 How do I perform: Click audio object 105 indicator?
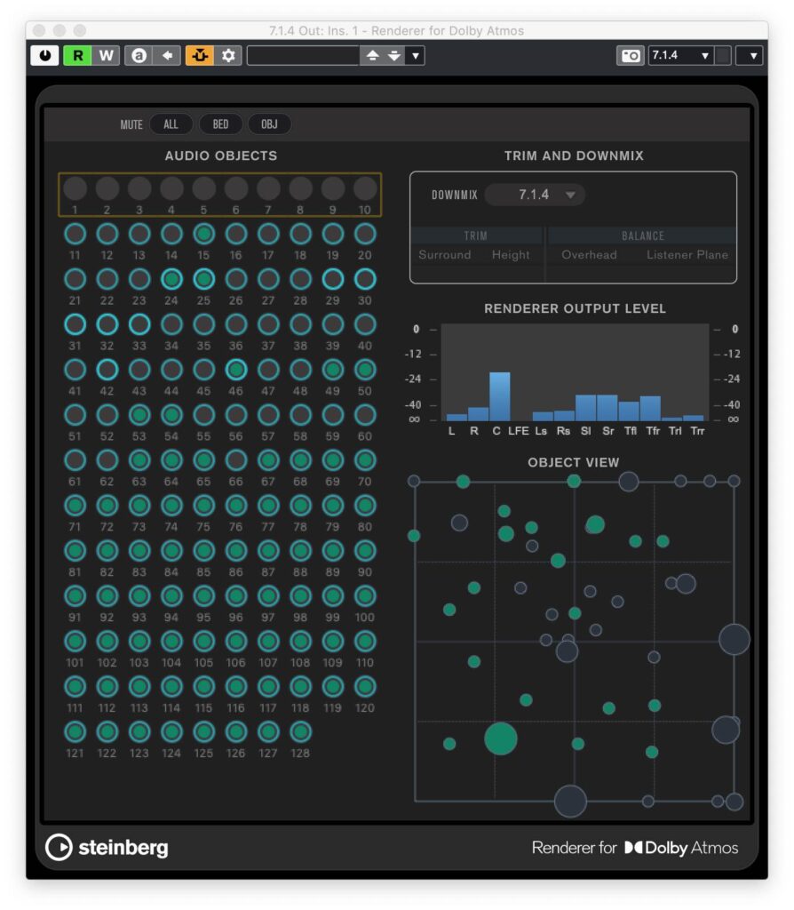click(x=203, y=642)
